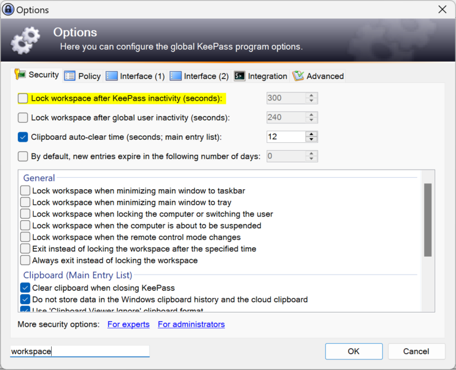Click the global inactivity field showing 240

tap(286, 117)
